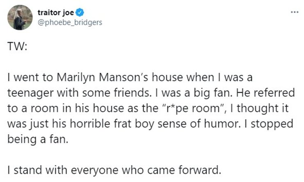
Task: Click the display name "traitor joe"
Action: click(55, 12)
